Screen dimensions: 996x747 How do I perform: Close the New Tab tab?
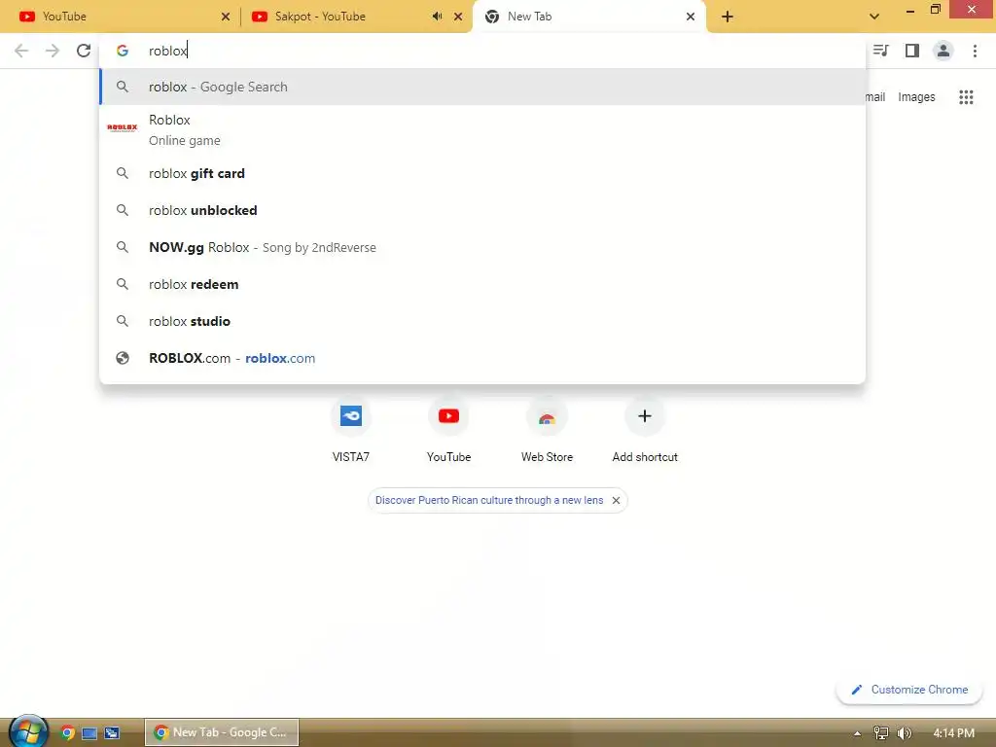pyautogui.click(x=691, y=17)
